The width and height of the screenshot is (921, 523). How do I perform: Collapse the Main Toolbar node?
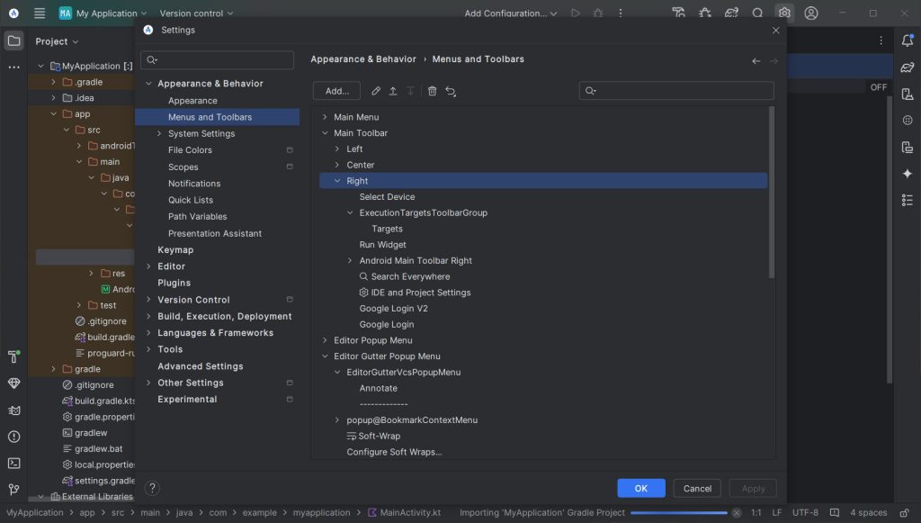(325, 133)
